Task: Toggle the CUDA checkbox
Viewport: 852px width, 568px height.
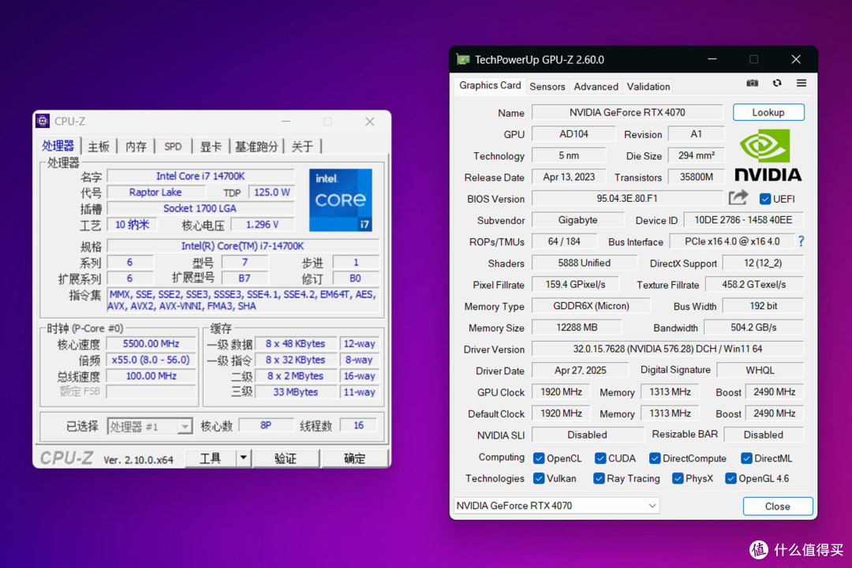Action: (600, 458)
